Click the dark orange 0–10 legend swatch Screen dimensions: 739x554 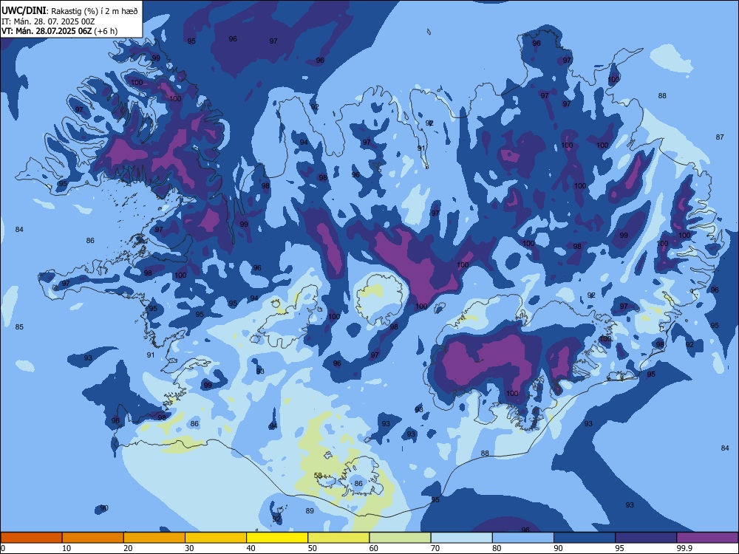pos(31,538)
